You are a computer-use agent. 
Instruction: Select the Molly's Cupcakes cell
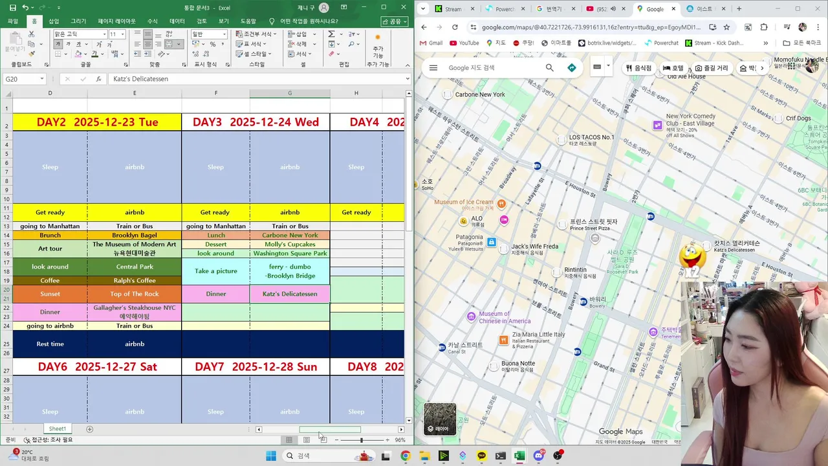coord(290,245)
